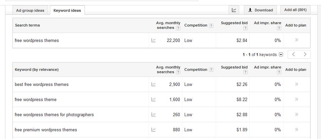Select keyword free premium wordpress themes
The height and width of the screenshot is (139, 321).
[x=46, y=130]
